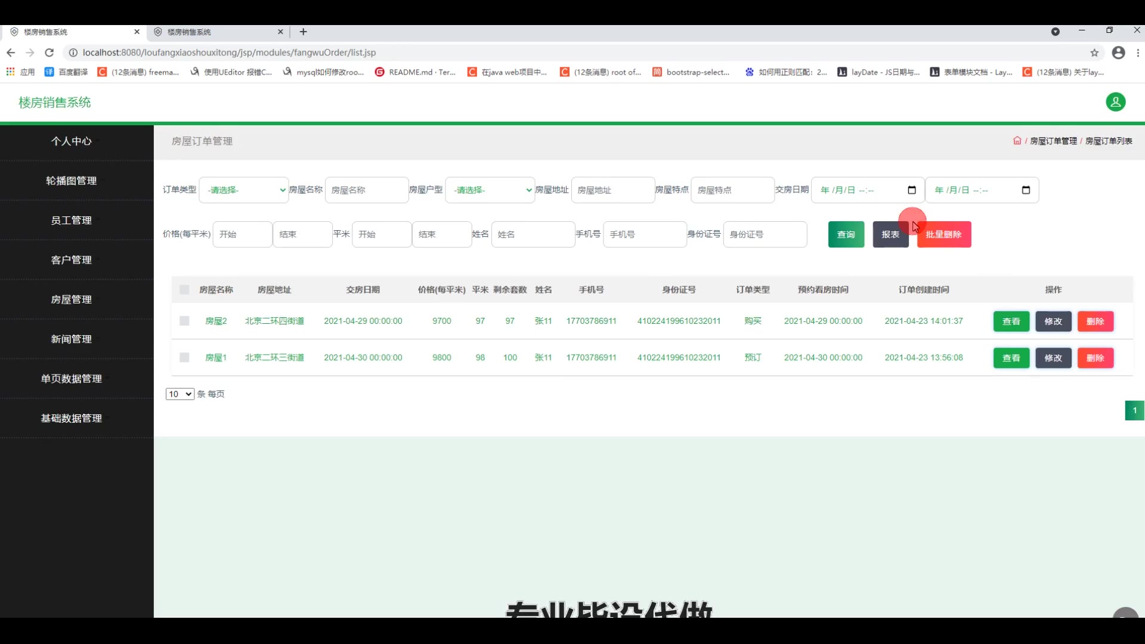1145x644 pixels.
Task: Open 员工管理 in sidebar
Action: [71, 220]
